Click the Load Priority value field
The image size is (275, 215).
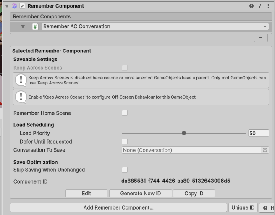[x=258, y=133]
